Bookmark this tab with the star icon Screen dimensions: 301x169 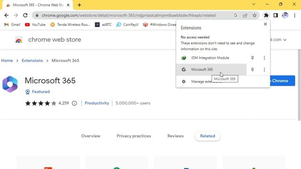(254, 15)
